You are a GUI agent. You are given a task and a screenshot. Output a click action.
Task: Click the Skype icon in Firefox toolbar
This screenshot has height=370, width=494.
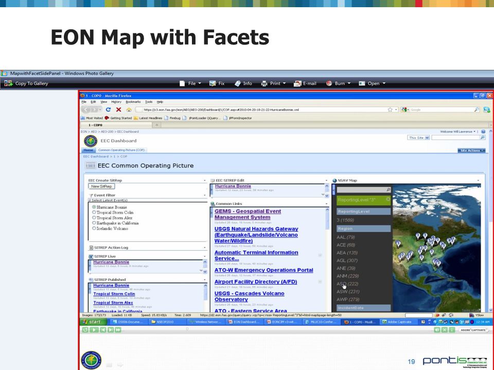pos(487,109)
